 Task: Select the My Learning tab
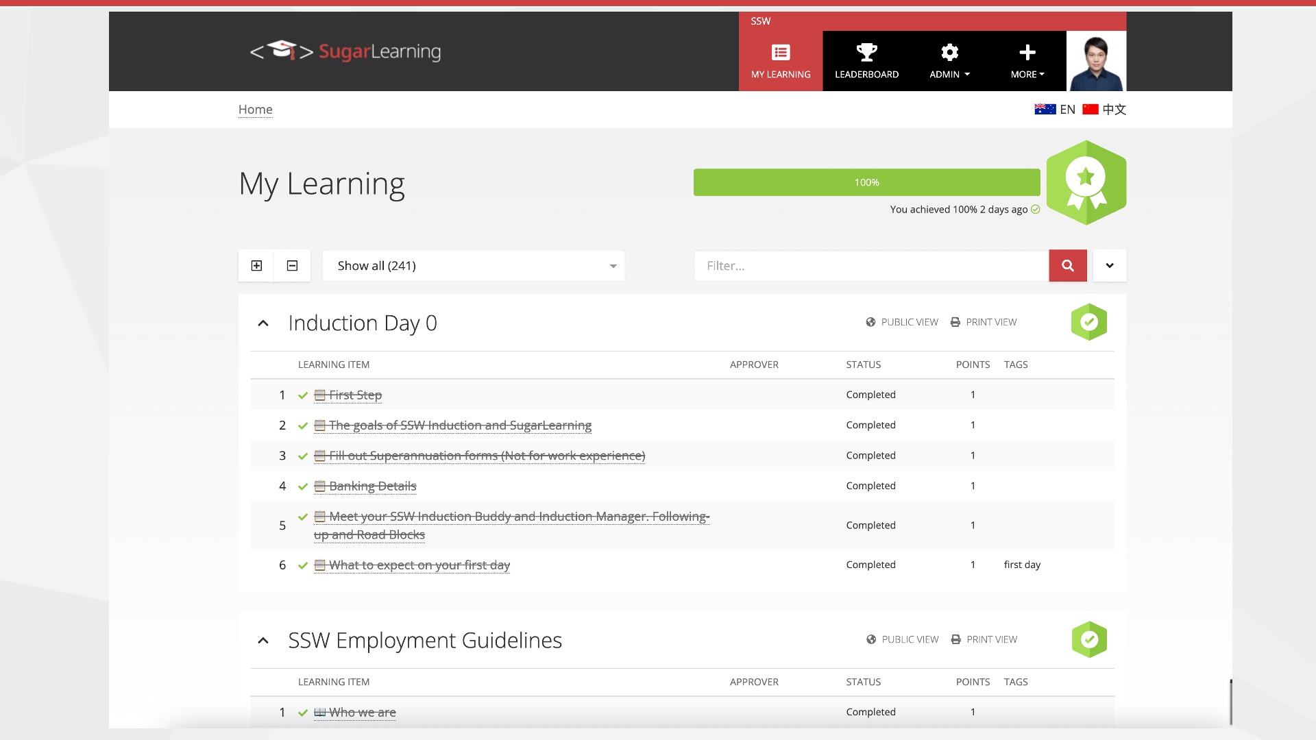[781, 61]
